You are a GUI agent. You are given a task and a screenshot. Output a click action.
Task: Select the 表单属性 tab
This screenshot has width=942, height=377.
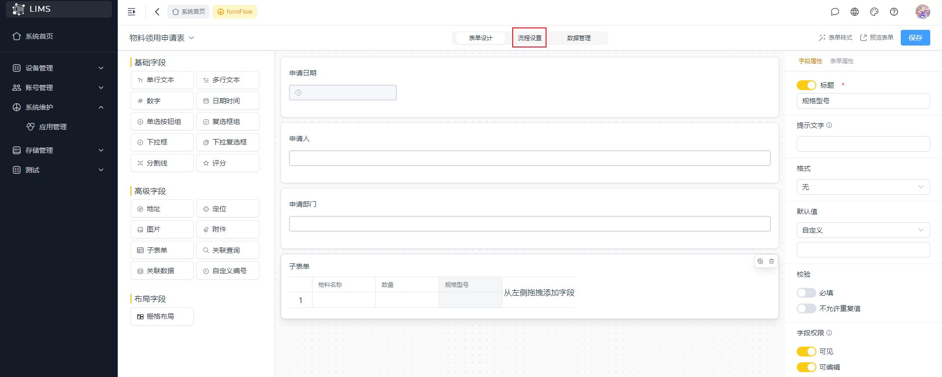pyautogui.click(x=842, y=61)
